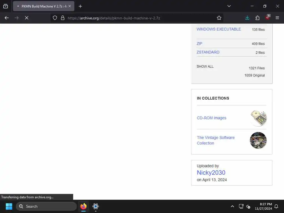
Task: Open the clock showing 8:27 PM
Action: pos(263,206)
